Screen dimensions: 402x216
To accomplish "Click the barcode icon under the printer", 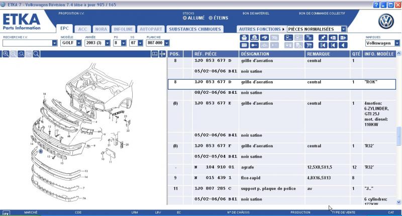I will [244, 45].
